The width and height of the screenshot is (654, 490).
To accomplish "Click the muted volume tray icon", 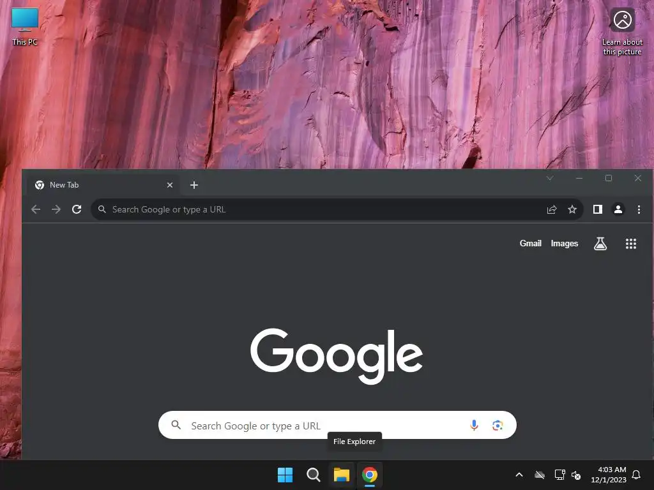I will 576,475.
